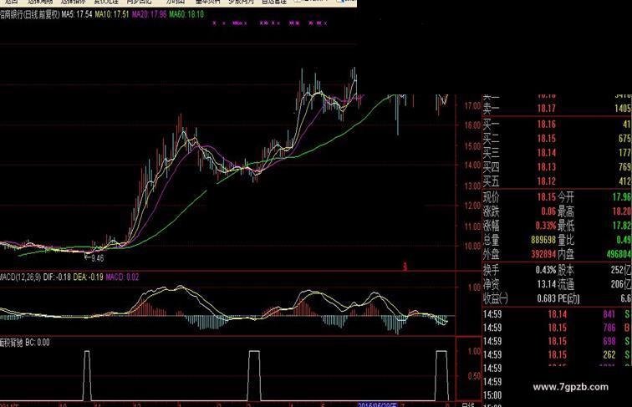Select the 卖一 ask row at 18.17

pos(557,109)
